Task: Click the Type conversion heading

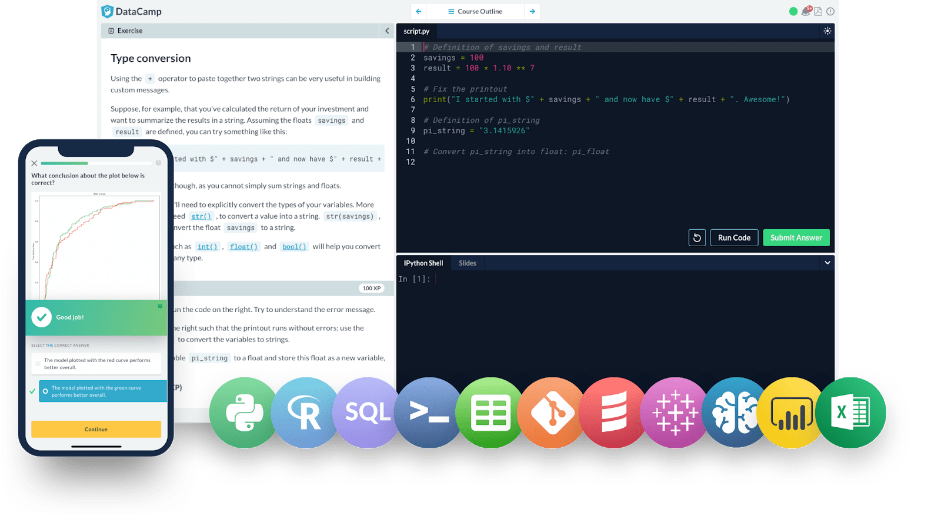Action: tap(151, 58)
